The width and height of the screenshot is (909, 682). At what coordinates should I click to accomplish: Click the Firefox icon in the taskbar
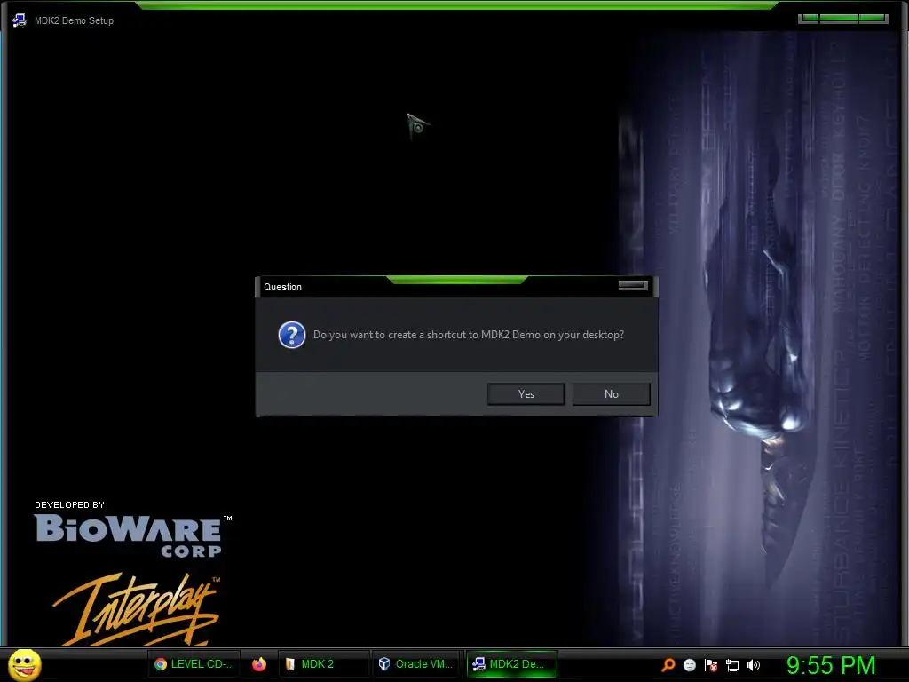click(259, 664)
